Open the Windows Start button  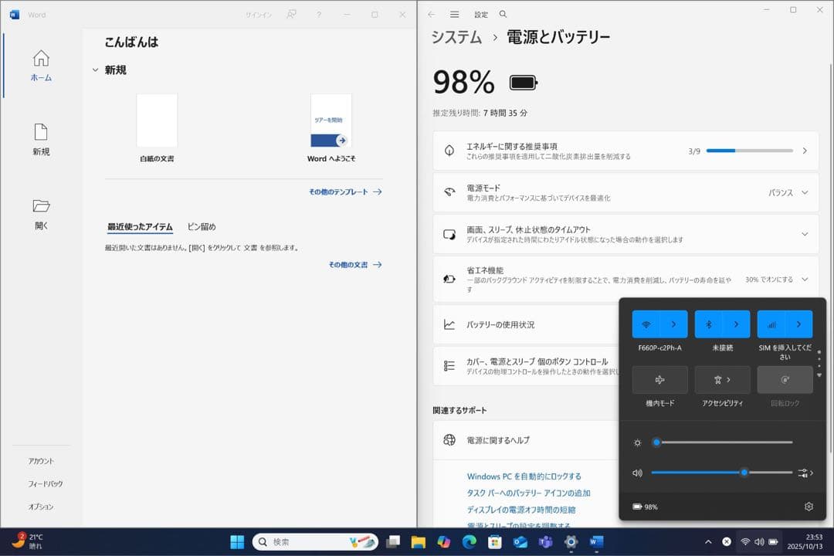[x=237, y=541]
